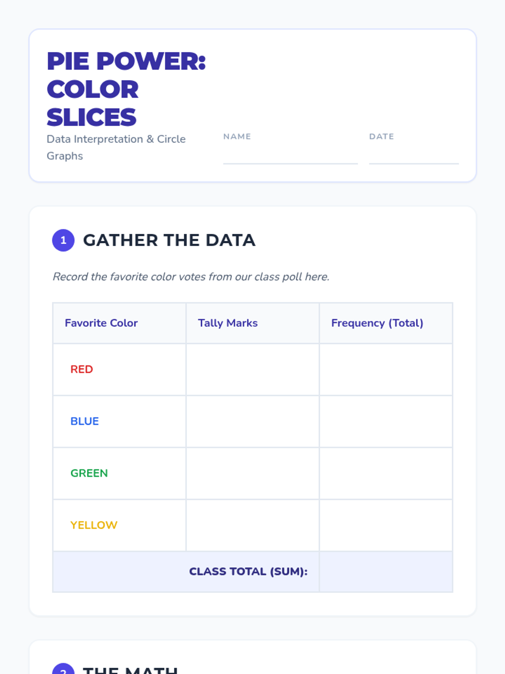Click the Favorite Color column header

(101, 323)
